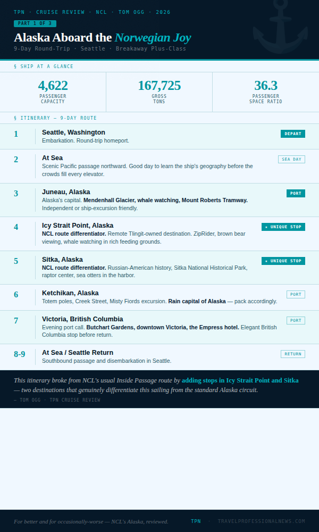Click day number 7

[16, 321]
